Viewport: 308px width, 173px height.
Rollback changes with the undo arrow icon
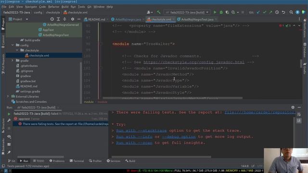283,12
